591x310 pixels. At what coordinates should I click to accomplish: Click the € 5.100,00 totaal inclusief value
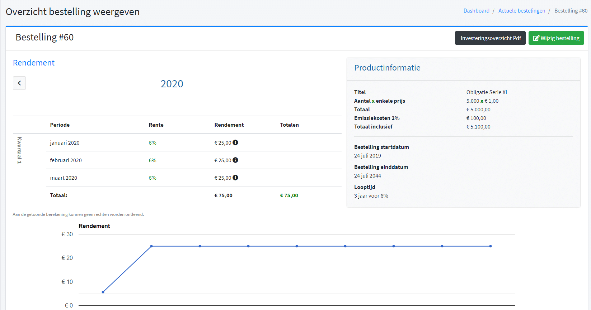pyautogui.click(x=478, y=127)
